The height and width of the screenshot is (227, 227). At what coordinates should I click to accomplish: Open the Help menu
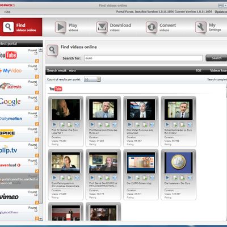(7, 12)
